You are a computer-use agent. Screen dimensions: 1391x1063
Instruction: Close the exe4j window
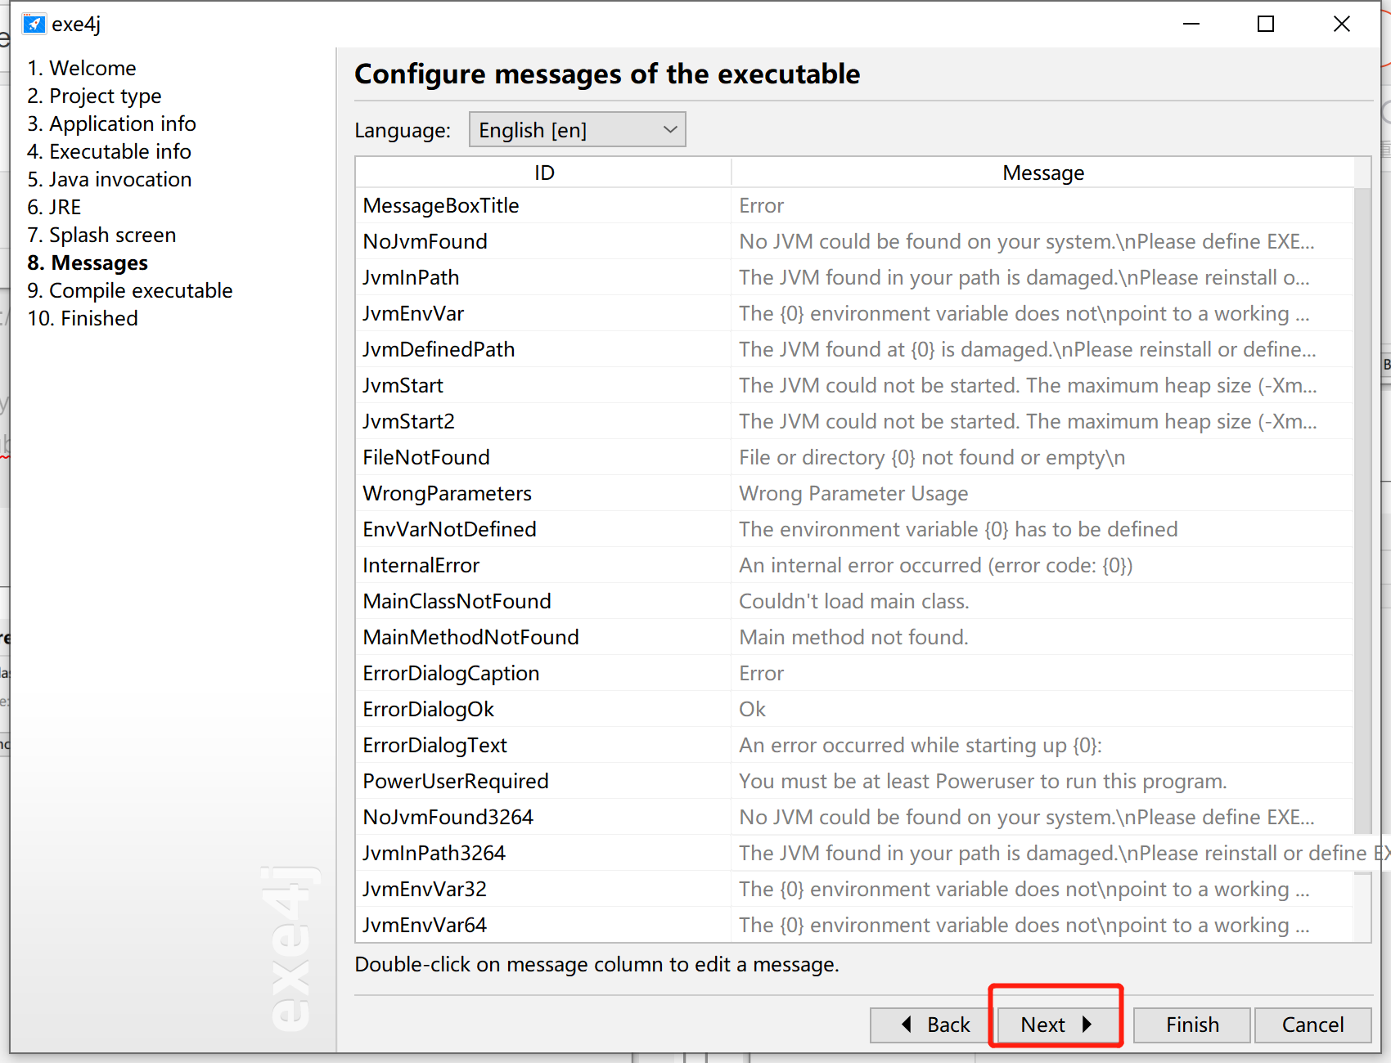(1341, 24)
